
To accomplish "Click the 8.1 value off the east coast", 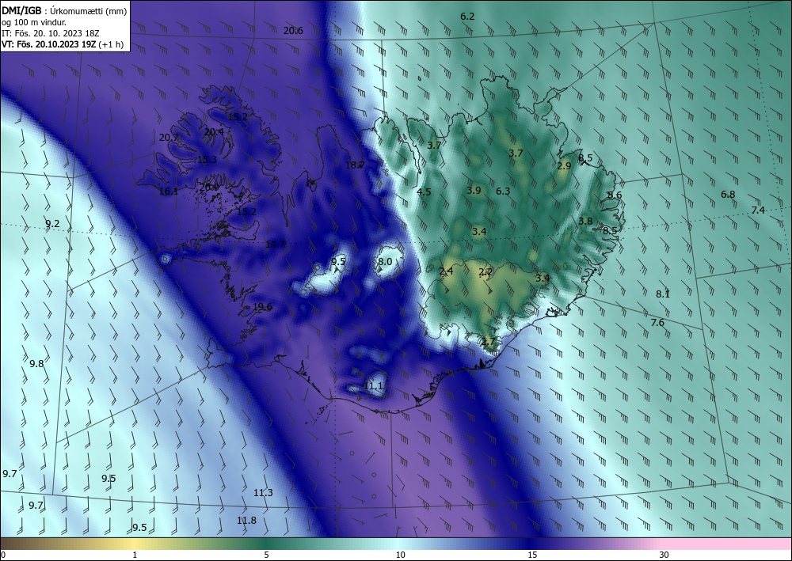I will pos(663,294).
